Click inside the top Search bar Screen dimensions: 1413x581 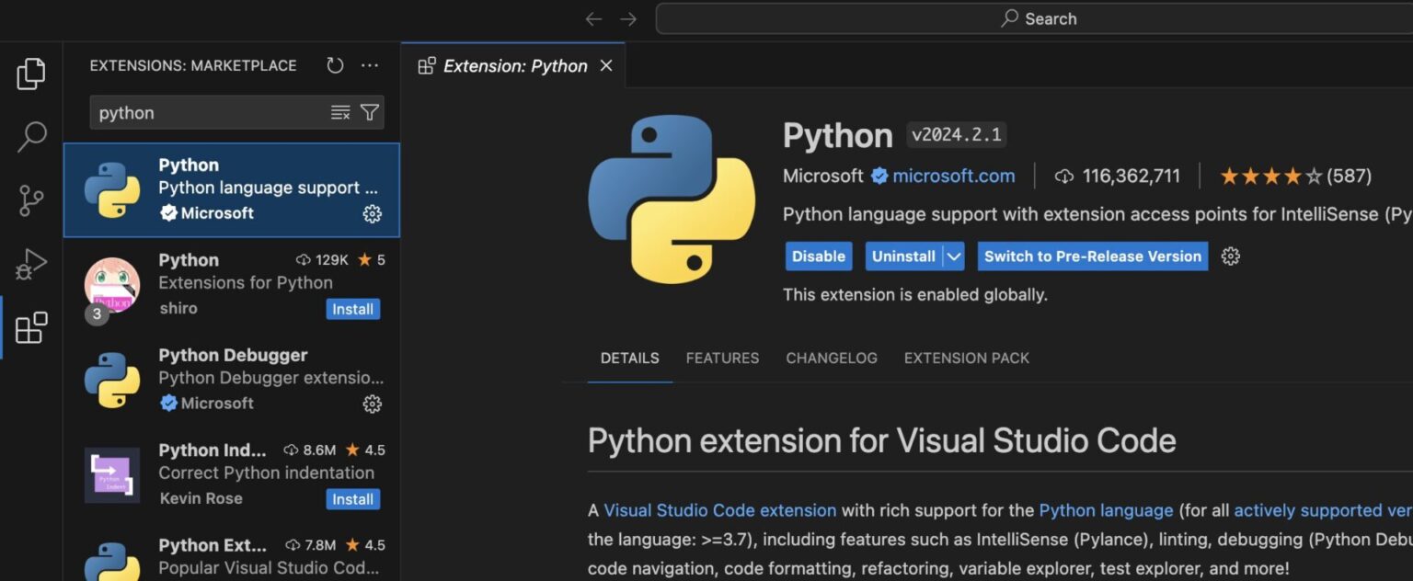[1038, 17]
